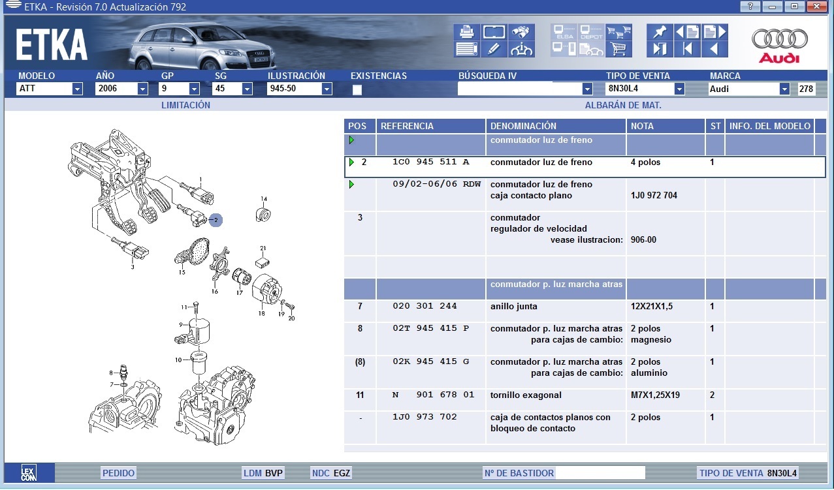Expand green arrow beside position 2
The image size is (834, 490).
coord(351,162)
